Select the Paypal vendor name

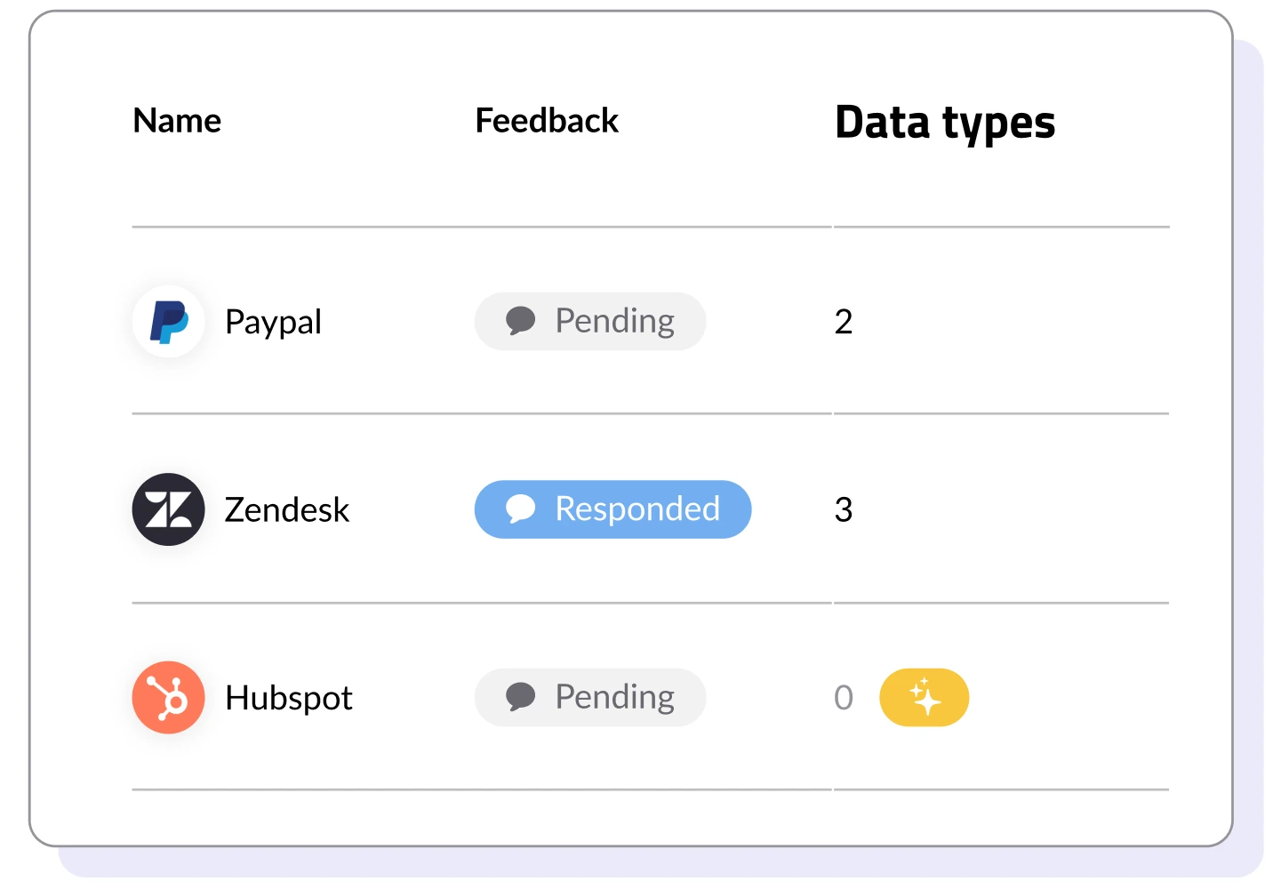[x=273, y=322]
